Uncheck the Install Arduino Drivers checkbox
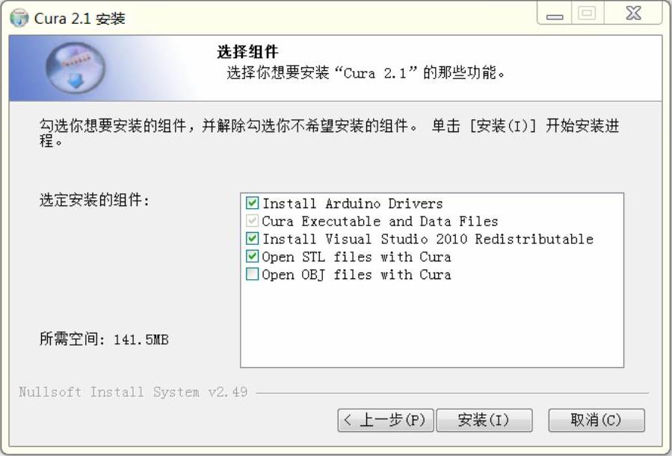The height and width of the screenshot is (456, 672). (x=253, y=203)
